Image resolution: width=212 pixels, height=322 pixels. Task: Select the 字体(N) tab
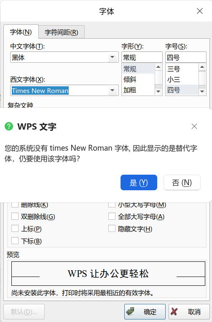pos(21,32)
